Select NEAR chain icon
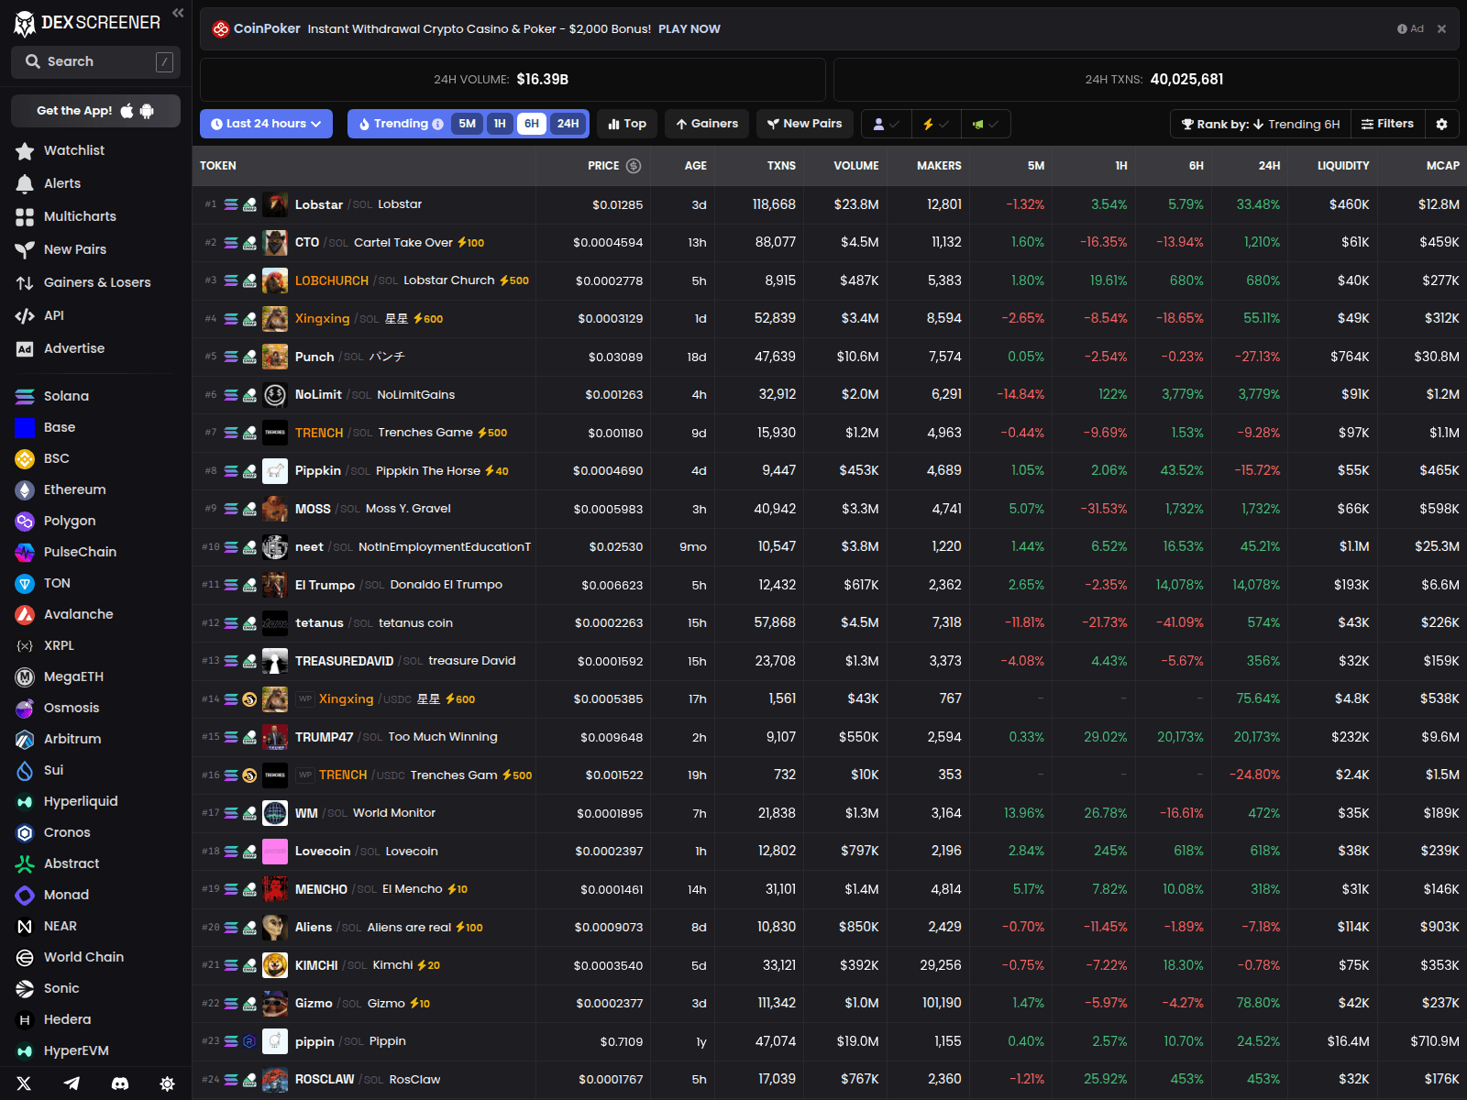 [25, 926]
